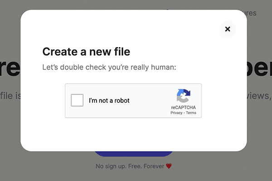Click the dimmed backdrop below the tagline
The height and width of the screenshot is (181, 272).
point(136,176)
